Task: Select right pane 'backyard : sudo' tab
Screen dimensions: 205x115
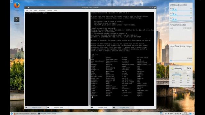Action: [101, 108]
